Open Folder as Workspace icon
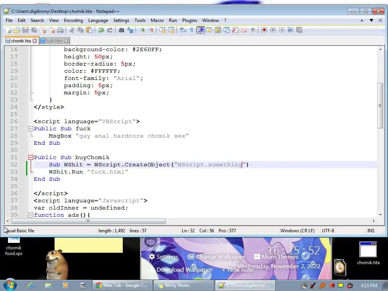388x291 pixels. point(244,30)
